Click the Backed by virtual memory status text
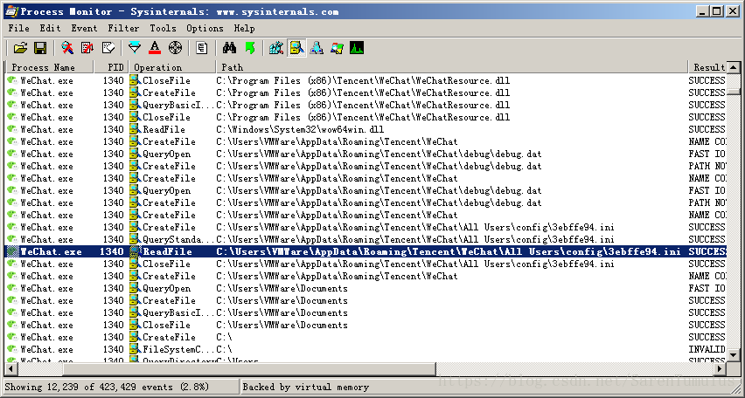 tap(305, 387)
